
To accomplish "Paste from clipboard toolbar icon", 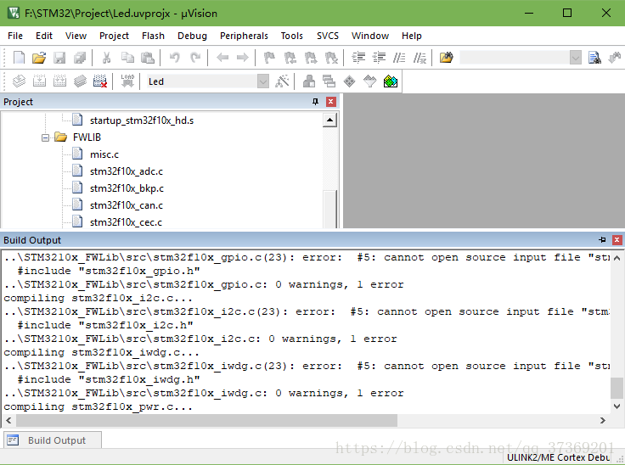I will click(148, 58).
